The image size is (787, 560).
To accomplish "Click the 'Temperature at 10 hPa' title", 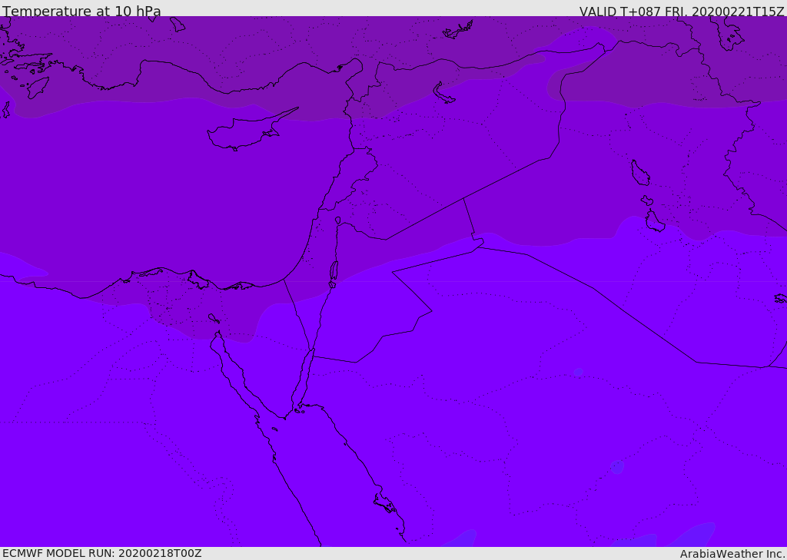I will [81, 11].
